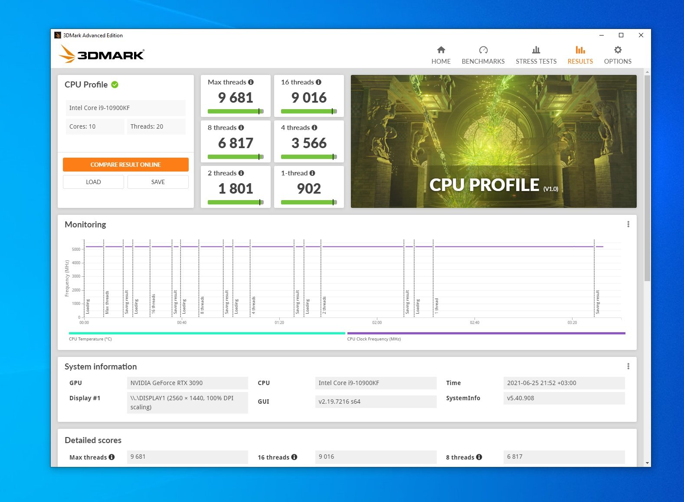Click the Max threads marker on monitoring chart
This screenshot has height=502, width=684.
[x=107, y=302]
